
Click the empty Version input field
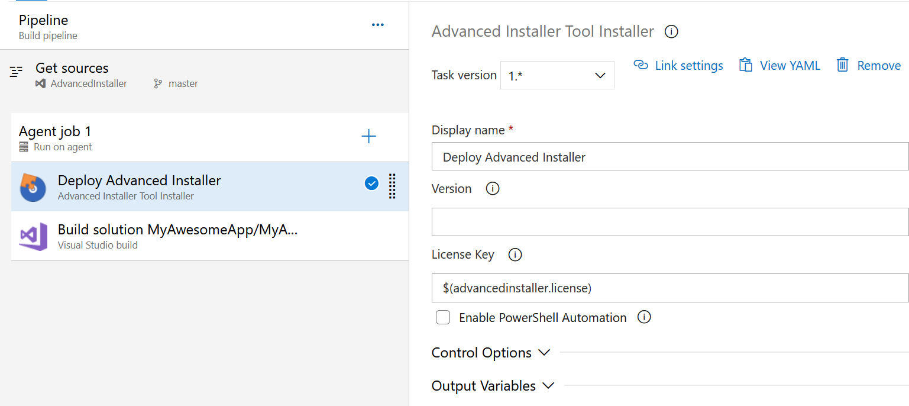click(x=670, y=222)
